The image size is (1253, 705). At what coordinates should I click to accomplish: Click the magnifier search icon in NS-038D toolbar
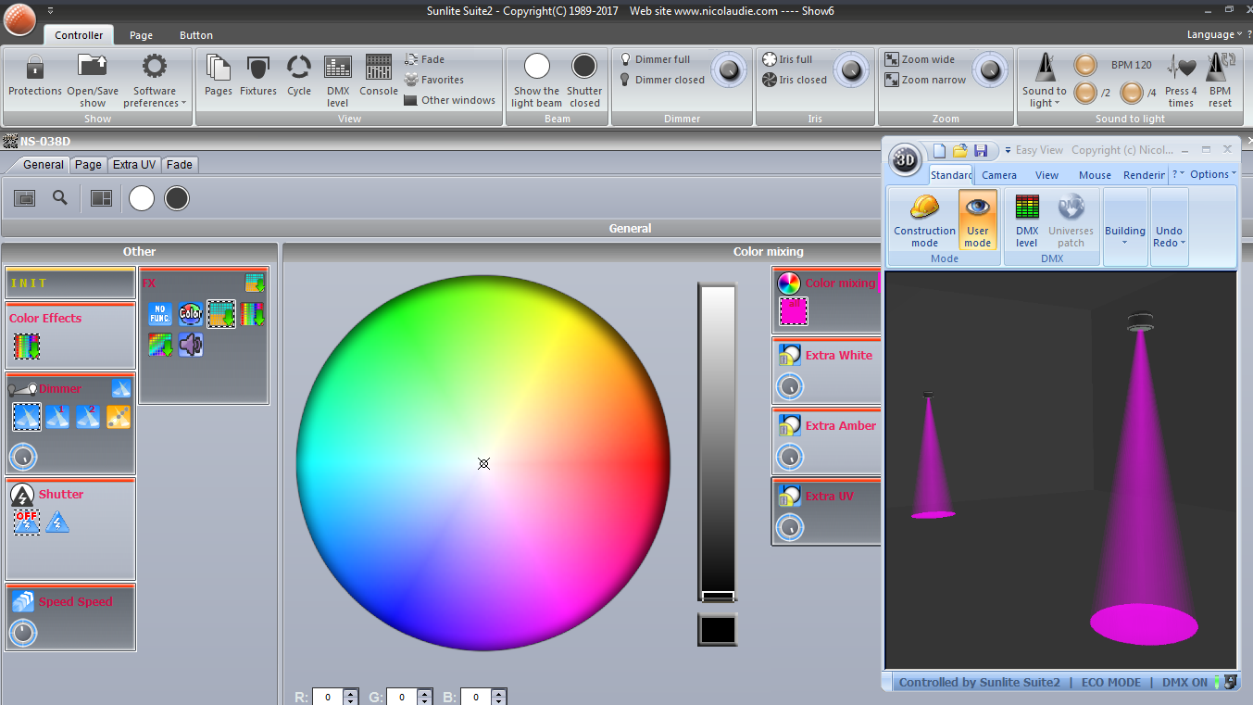pos(60,197)
